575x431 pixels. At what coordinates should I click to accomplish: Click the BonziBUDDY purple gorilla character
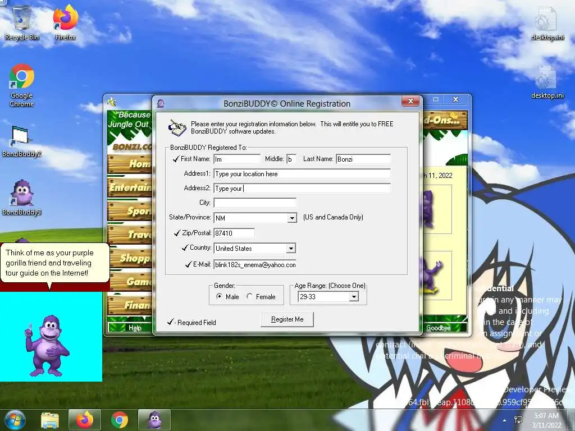[x=47, y=345]
